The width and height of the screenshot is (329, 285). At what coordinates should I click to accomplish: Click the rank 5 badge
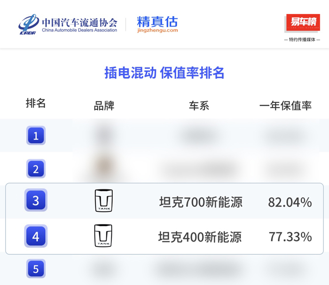(36, 269)
